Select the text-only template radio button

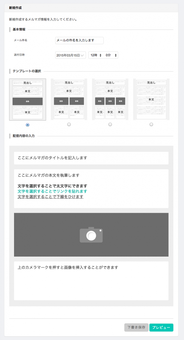pyautogui.click(x=151, y=125)
